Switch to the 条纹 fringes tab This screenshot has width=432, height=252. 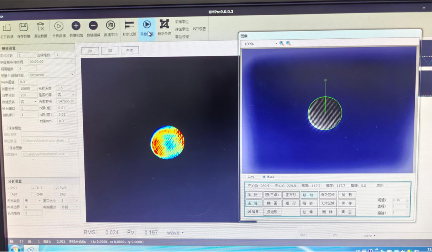130,50
